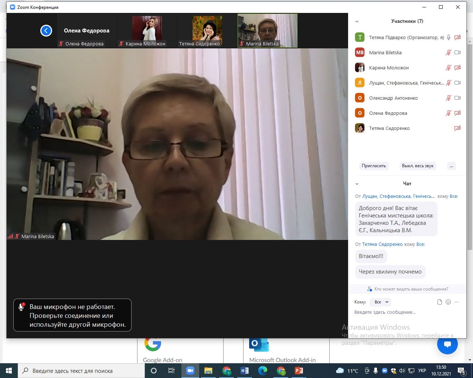Open chat more options ellipsis
Image resolution: width=473 pixels, height=378 pixels.
[x=457, y=302]
